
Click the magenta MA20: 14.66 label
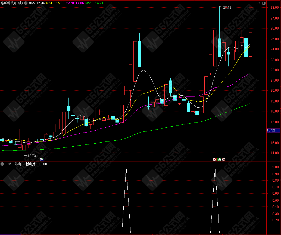75,3
